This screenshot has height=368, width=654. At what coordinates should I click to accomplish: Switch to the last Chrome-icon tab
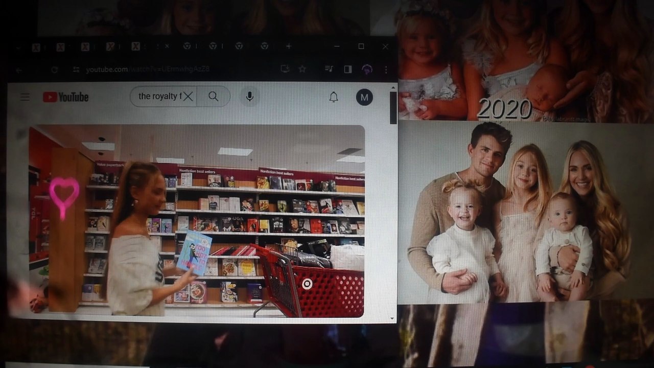coord(264,46)
